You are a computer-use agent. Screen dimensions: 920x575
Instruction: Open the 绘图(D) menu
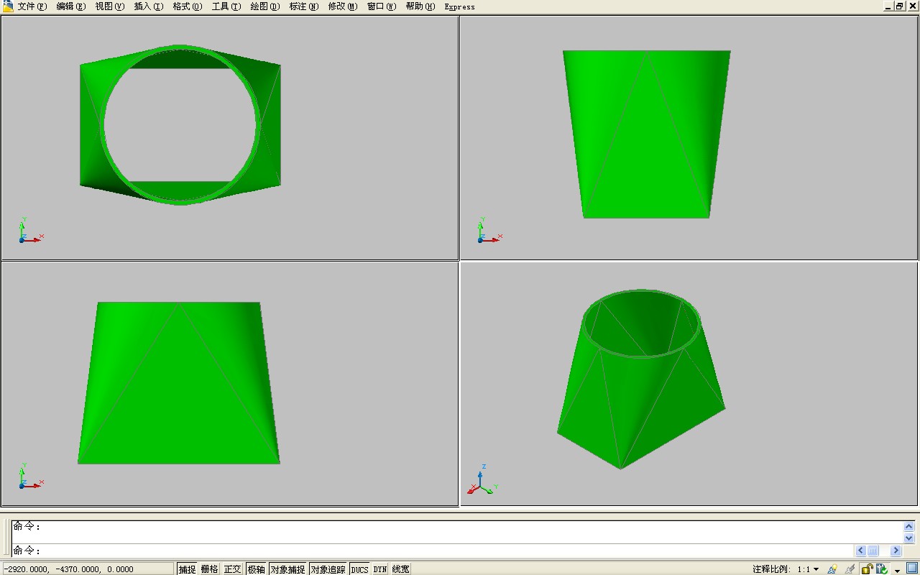tap(264, 6)
